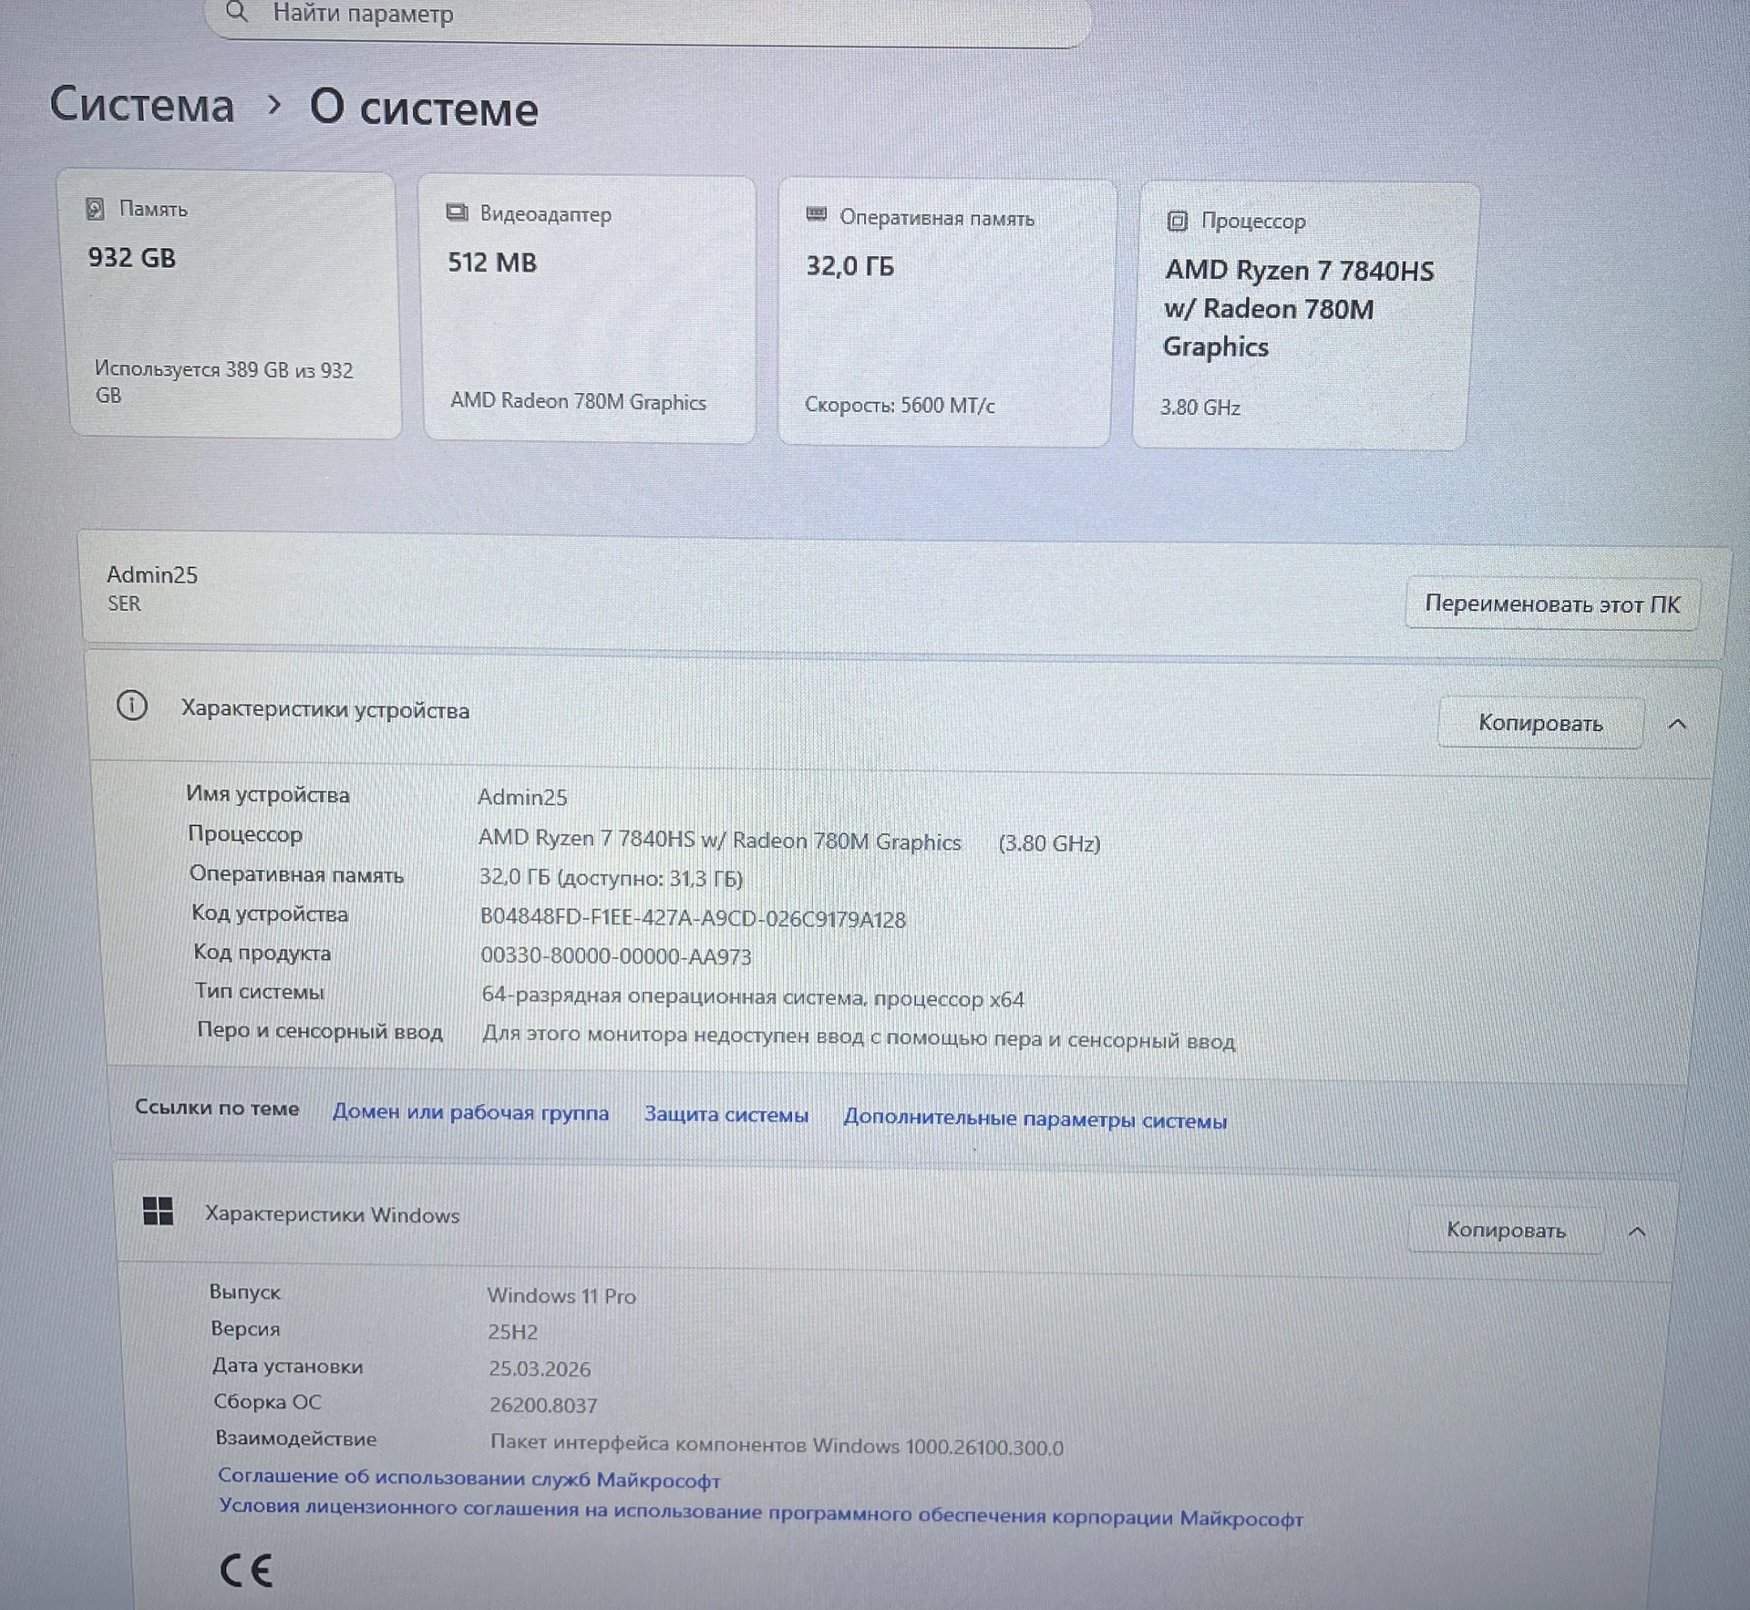Click "3.80 GHz" on the Процессор card
Viewport: 1750px width, 1610px height.
point(1200,408)
